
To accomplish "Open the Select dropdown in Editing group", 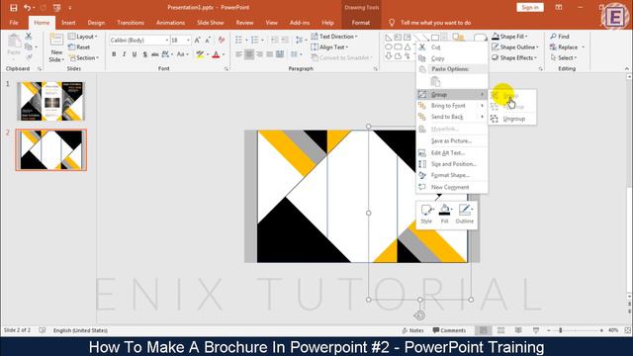I will (564, 57).
